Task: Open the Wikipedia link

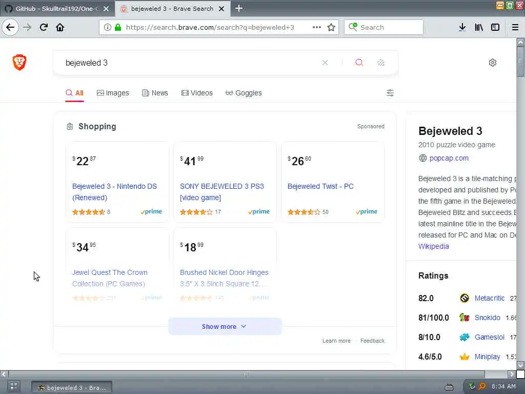Action: [x=433, y=246]
